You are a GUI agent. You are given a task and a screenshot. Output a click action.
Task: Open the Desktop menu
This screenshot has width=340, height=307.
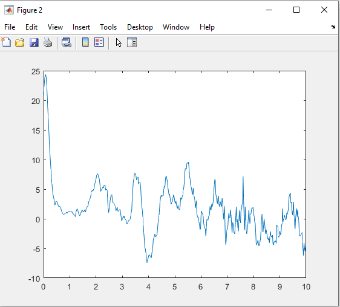pos(140,27)
